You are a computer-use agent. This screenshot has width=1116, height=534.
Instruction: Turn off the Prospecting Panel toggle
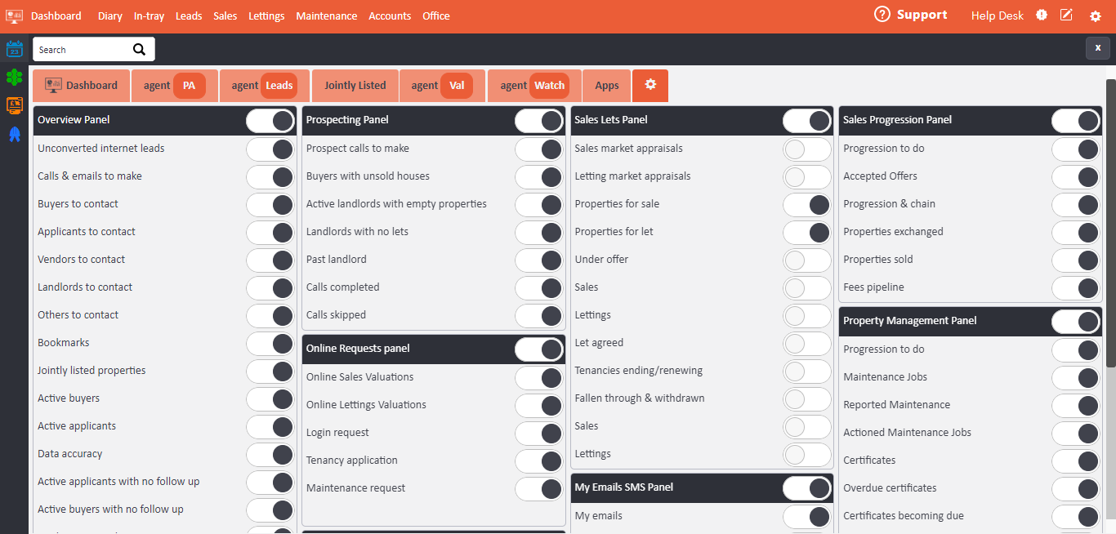point(539,121)
